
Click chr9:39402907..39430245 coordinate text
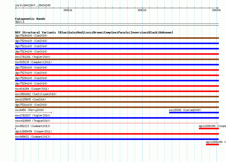33,5
